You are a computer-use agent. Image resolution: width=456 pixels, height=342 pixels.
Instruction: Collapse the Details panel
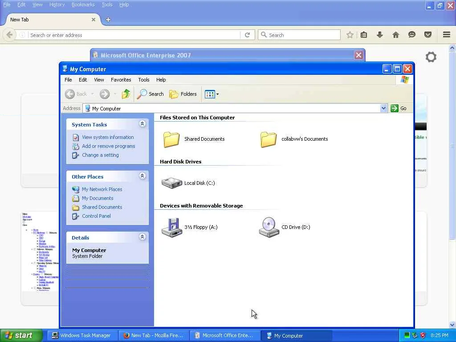tap(142, 237)
